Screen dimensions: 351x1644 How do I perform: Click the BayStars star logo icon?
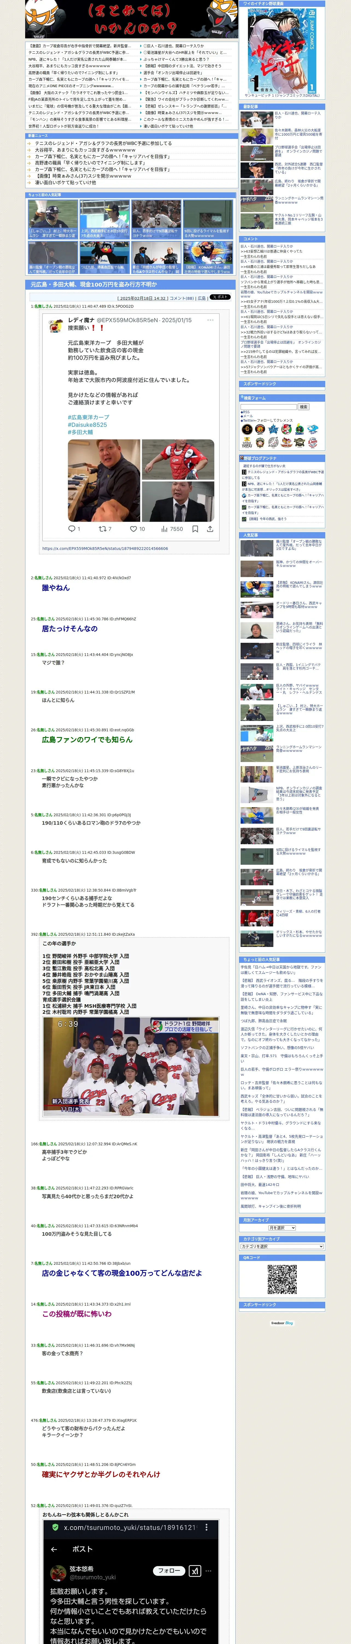coord(273,430)
